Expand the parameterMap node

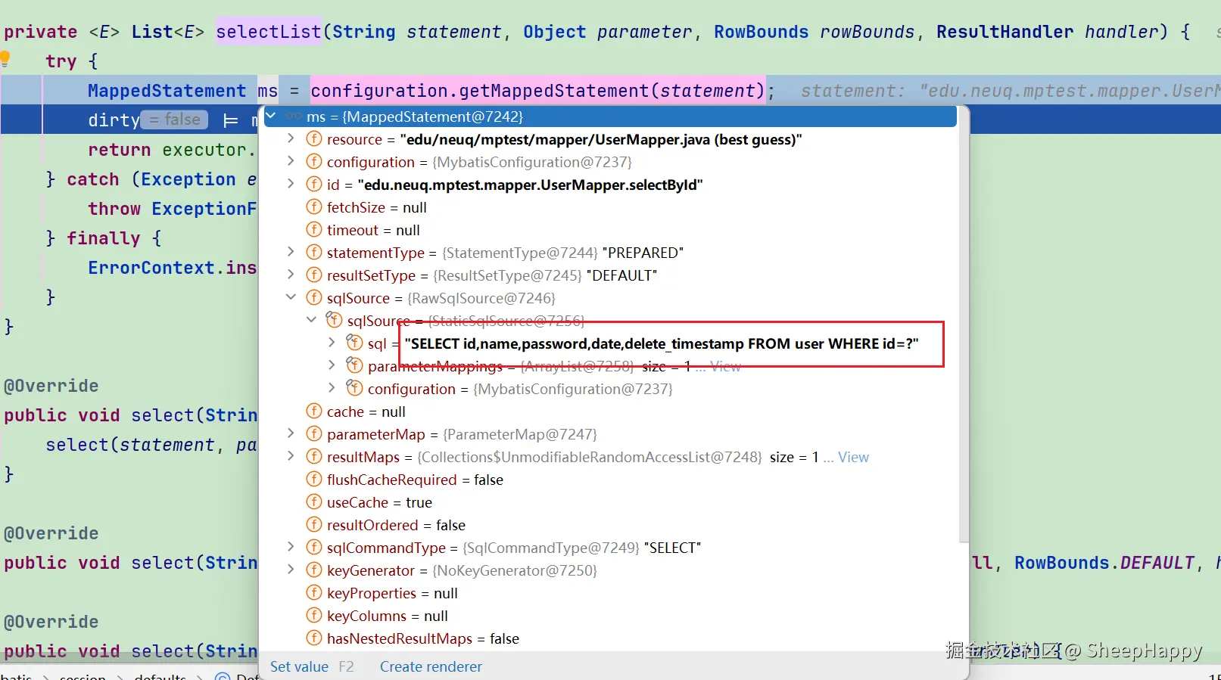pos(291,433)
